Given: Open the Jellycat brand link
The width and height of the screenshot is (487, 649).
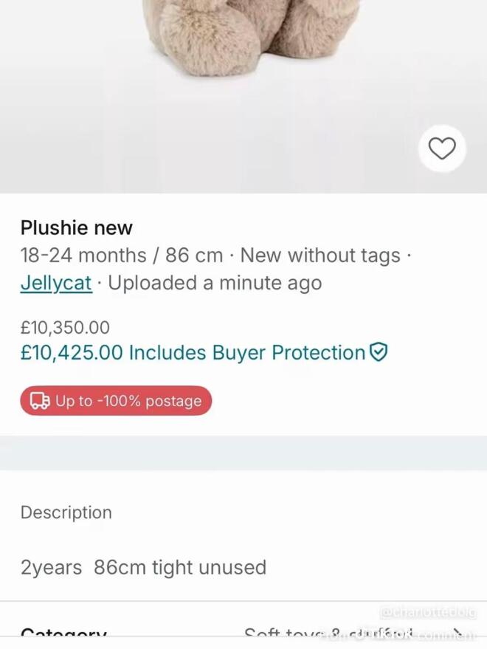Looking at the screenshot, I should coord(56,283).
